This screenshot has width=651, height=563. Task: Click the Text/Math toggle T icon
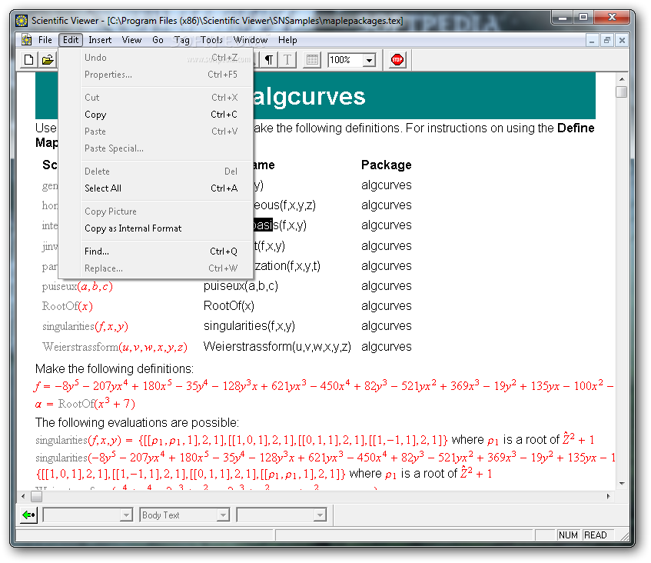point(287,60)
